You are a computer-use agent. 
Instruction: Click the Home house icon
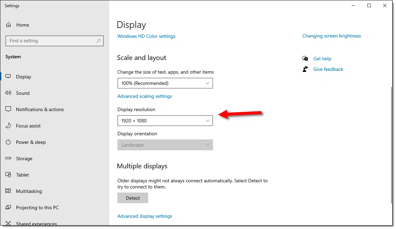tap(9, 25)
